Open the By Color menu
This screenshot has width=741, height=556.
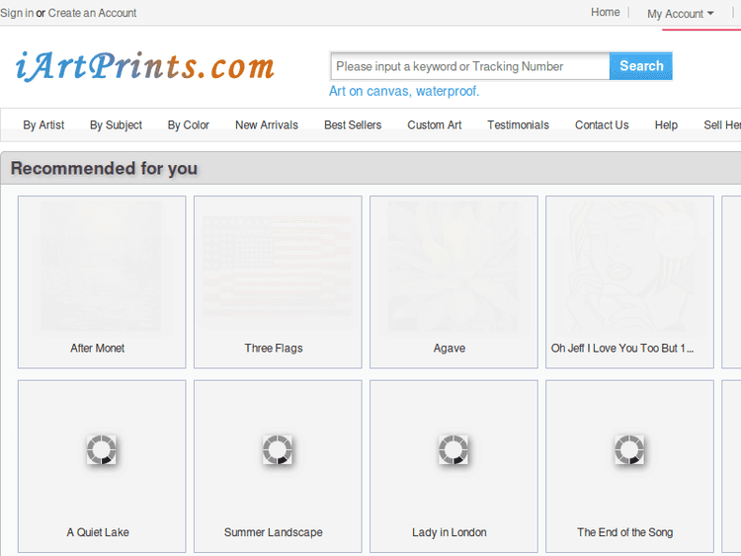point(188,125)
